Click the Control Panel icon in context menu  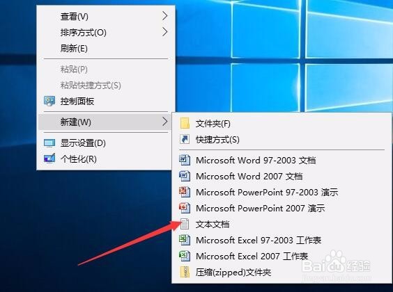tap(49, 102)
